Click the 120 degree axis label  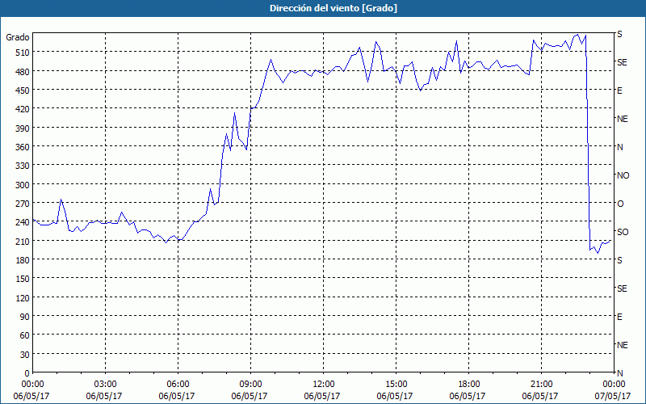pyautogui.click(x=23, y=297)
